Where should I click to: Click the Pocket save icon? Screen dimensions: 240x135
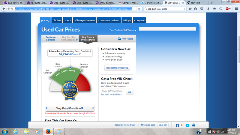202,9
